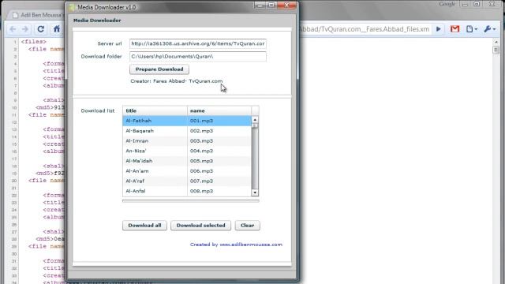Open the www.adilbenmoussa.com link
This screenshot has height=284, width=505.
coord(251,245)
